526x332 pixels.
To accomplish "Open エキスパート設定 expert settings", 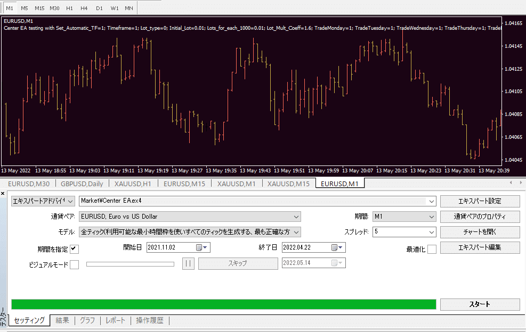I will [x=479, y=201].
